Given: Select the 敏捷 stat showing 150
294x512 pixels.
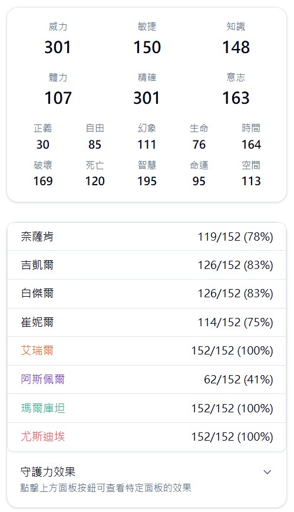Looking at the screenshot, I should (x=147, y=47).
